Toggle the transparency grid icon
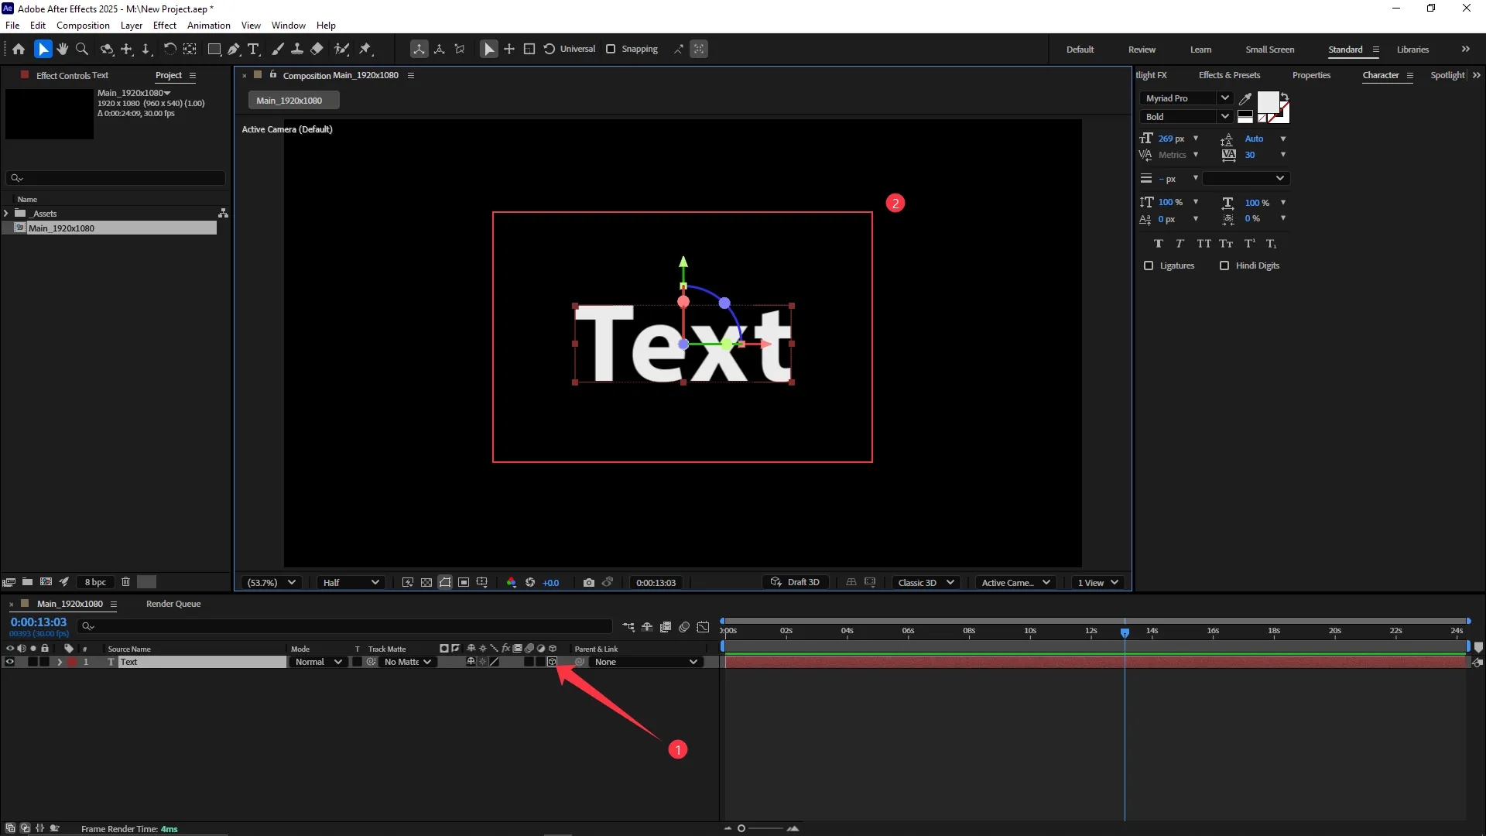 (x=426, y=583)
